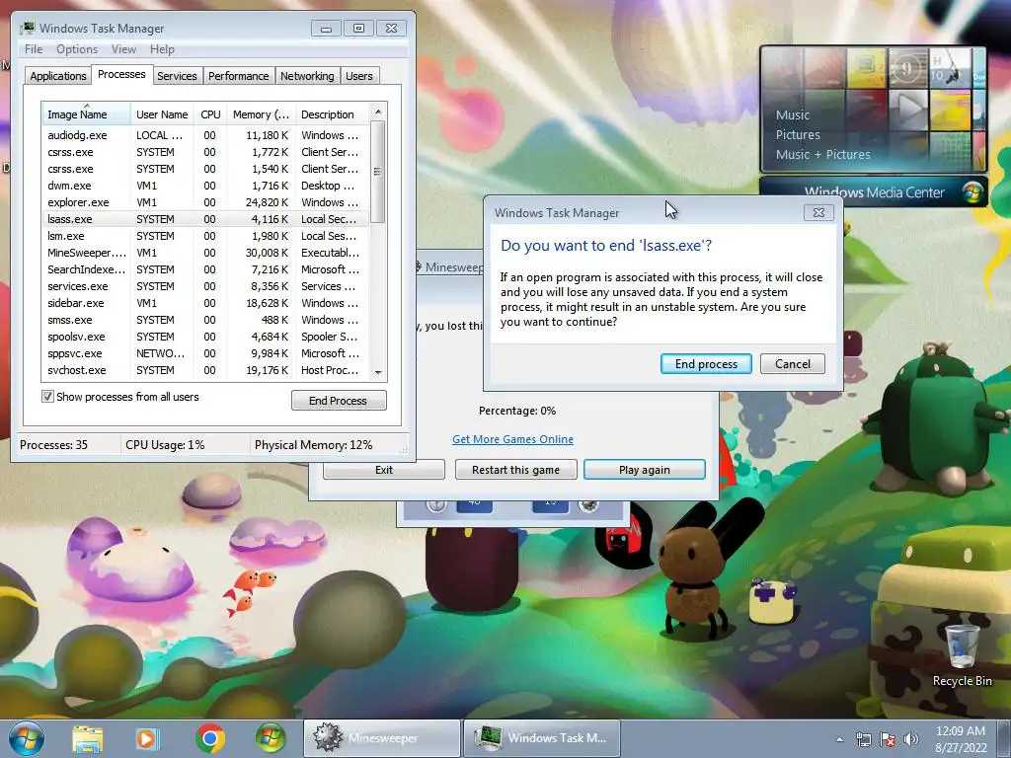Open the Action Center flag icon
Viewport: 1011px width, 758px height.
tap(888, 739)
